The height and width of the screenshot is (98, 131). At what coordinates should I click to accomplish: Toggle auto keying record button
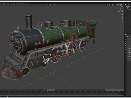(x=44, y=90)
